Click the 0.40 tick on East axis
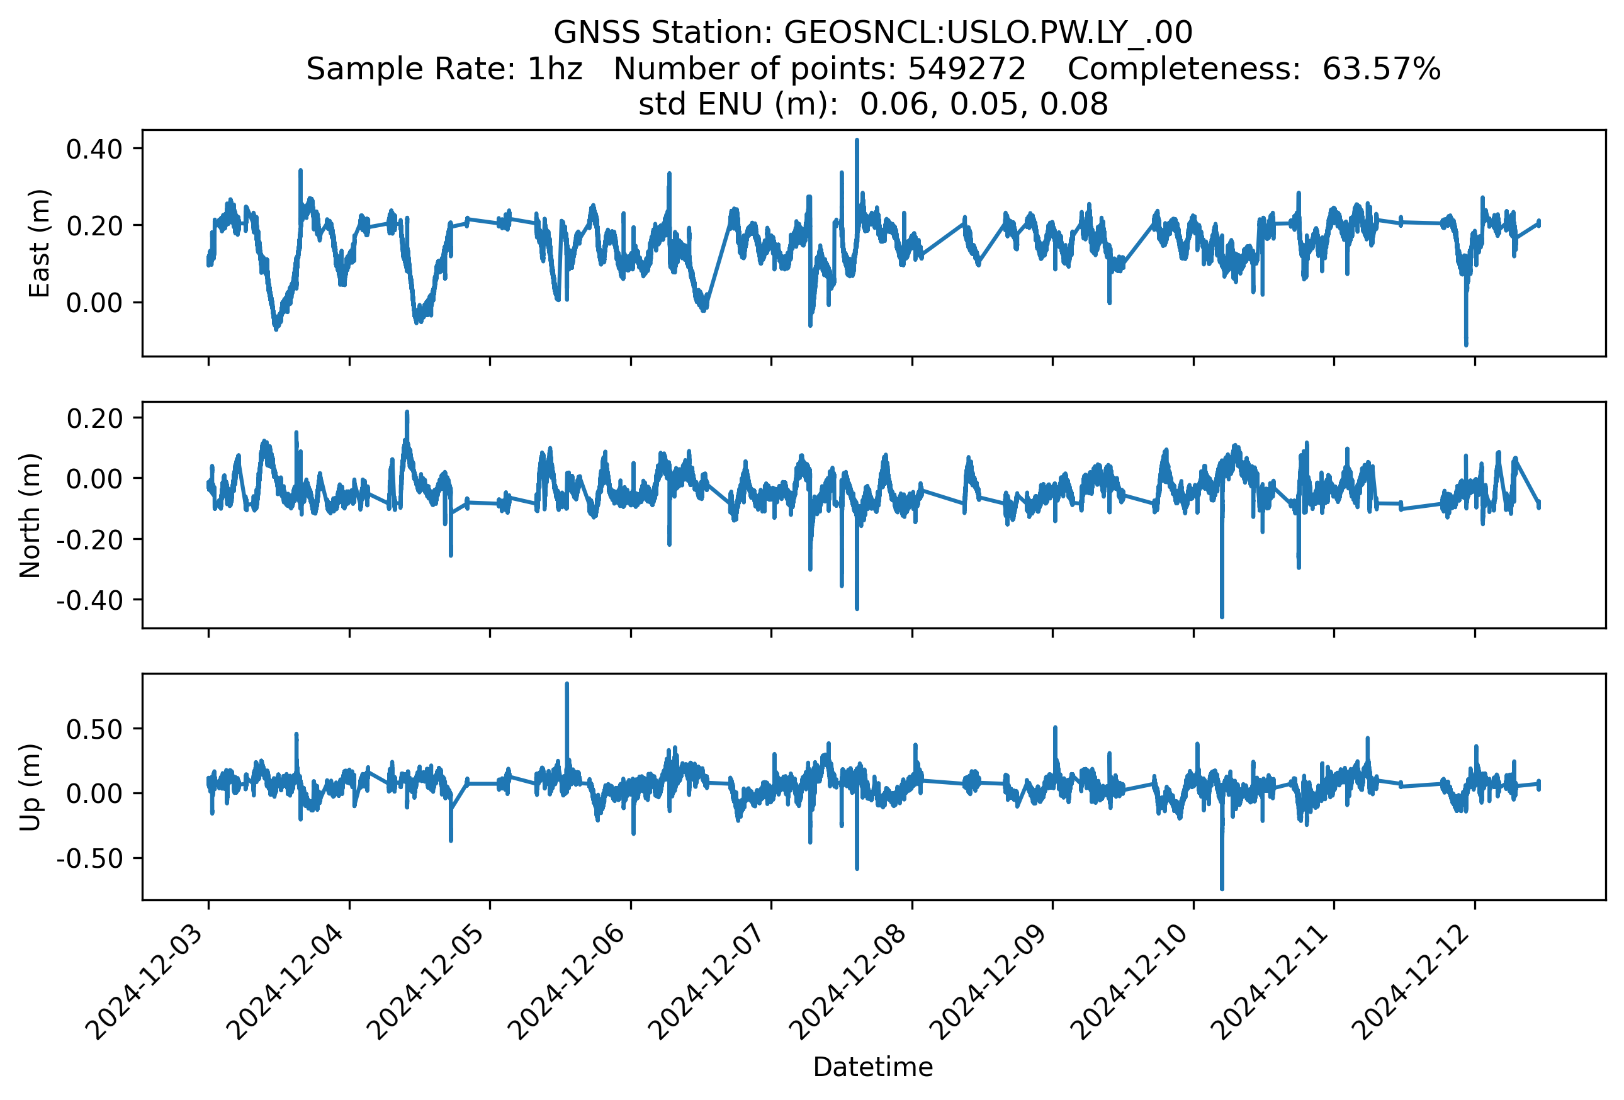The image size is (1624, 1100). coord(94,149)
